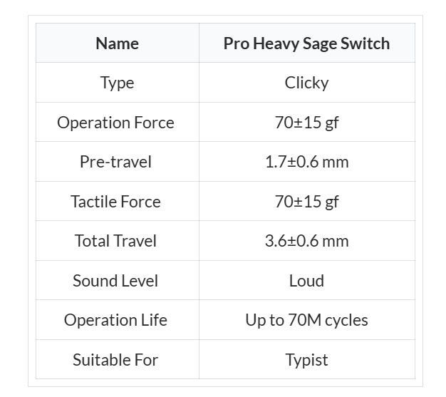Image resolution: width=446 pixels, height=397 pixels.
Task: Select the Operation Force 70±15 gf value
Action: (306, 123)
